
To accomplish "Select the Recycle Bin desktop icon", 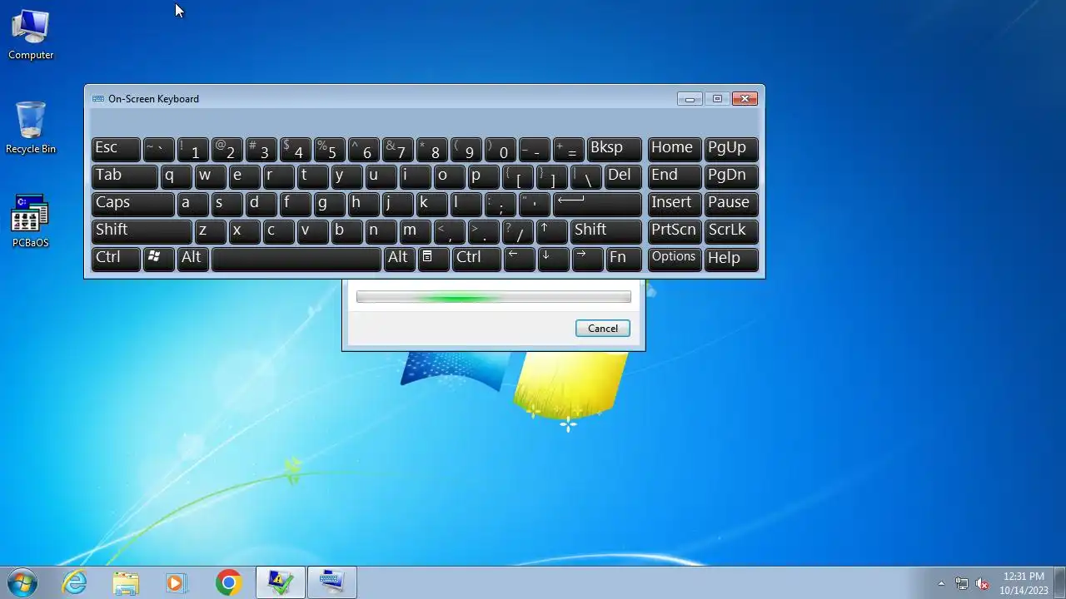I will tap(31, 128).
